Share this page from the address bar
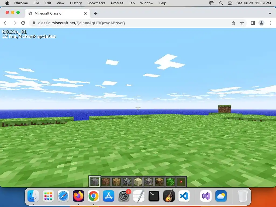This screenshot has width=276, height=207. tap(233, 23)
